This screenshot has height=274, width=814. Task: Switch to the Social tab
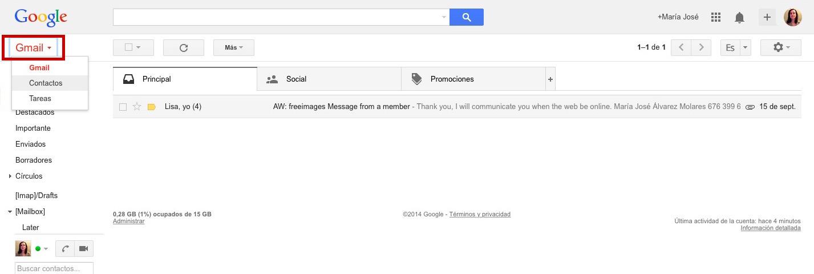tap(296, 79)
